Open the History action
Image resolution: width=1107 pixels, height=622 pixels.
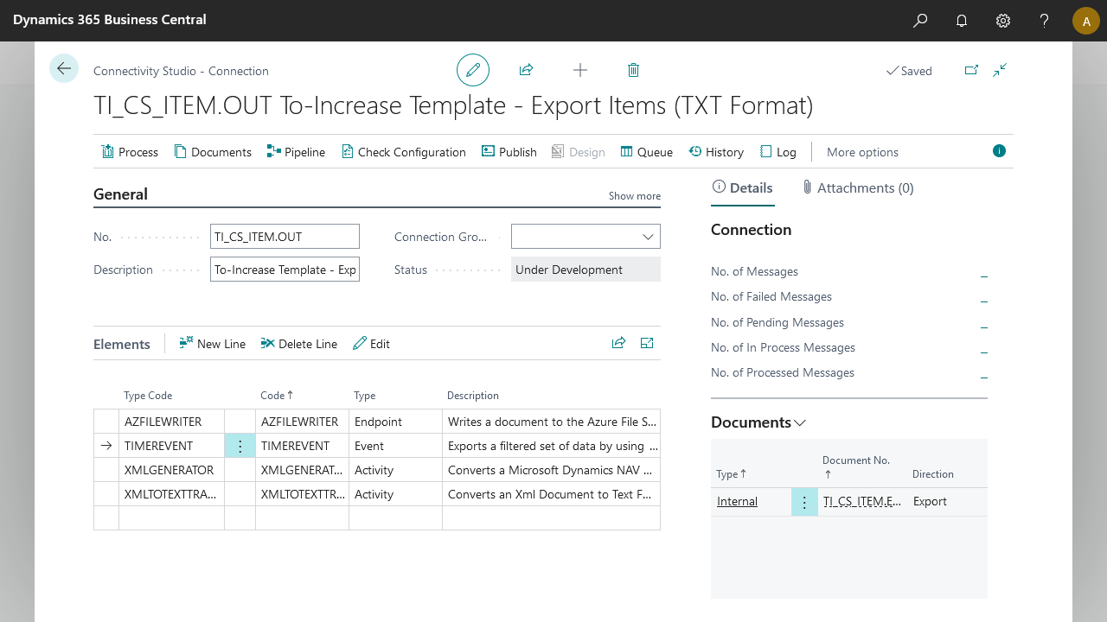(716, 152)
